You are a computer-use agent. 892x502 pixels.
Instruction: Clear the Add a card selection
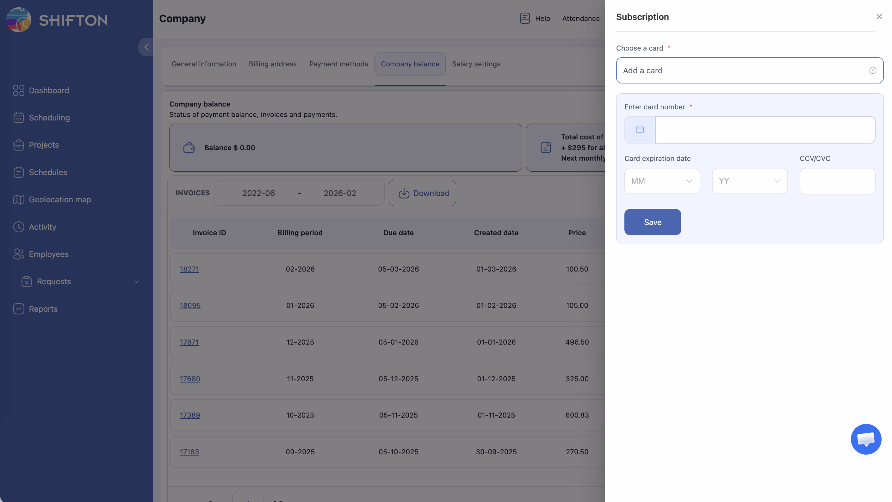tap(872, 70)
